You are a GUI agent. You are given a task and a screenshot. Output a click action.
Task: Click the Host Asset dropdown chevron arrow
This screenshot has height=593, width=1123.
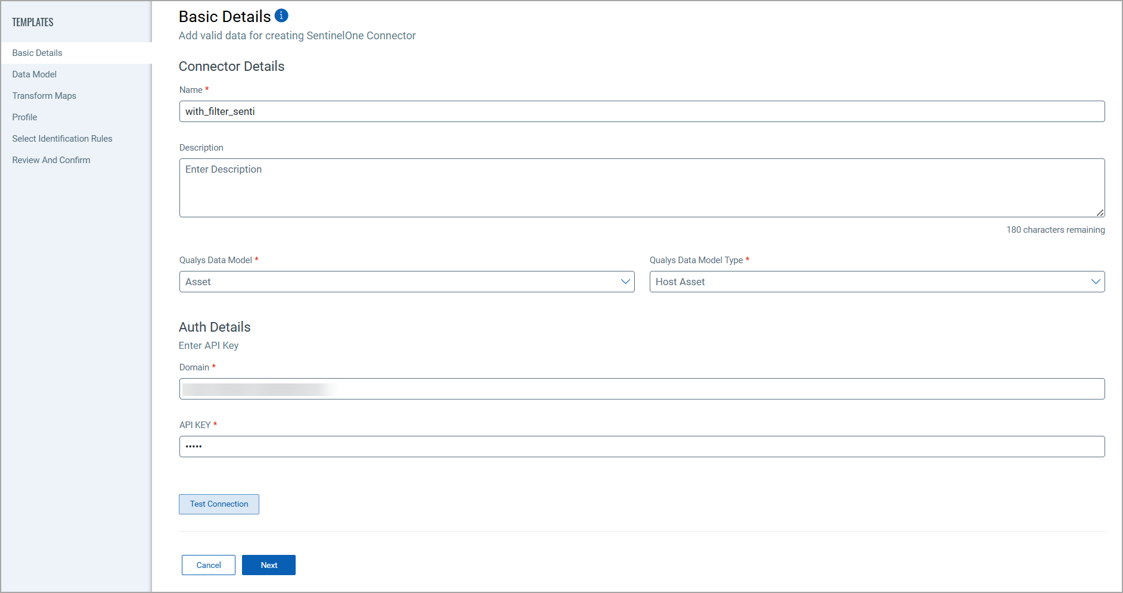pyautogui.click(x=1096, y=282)
